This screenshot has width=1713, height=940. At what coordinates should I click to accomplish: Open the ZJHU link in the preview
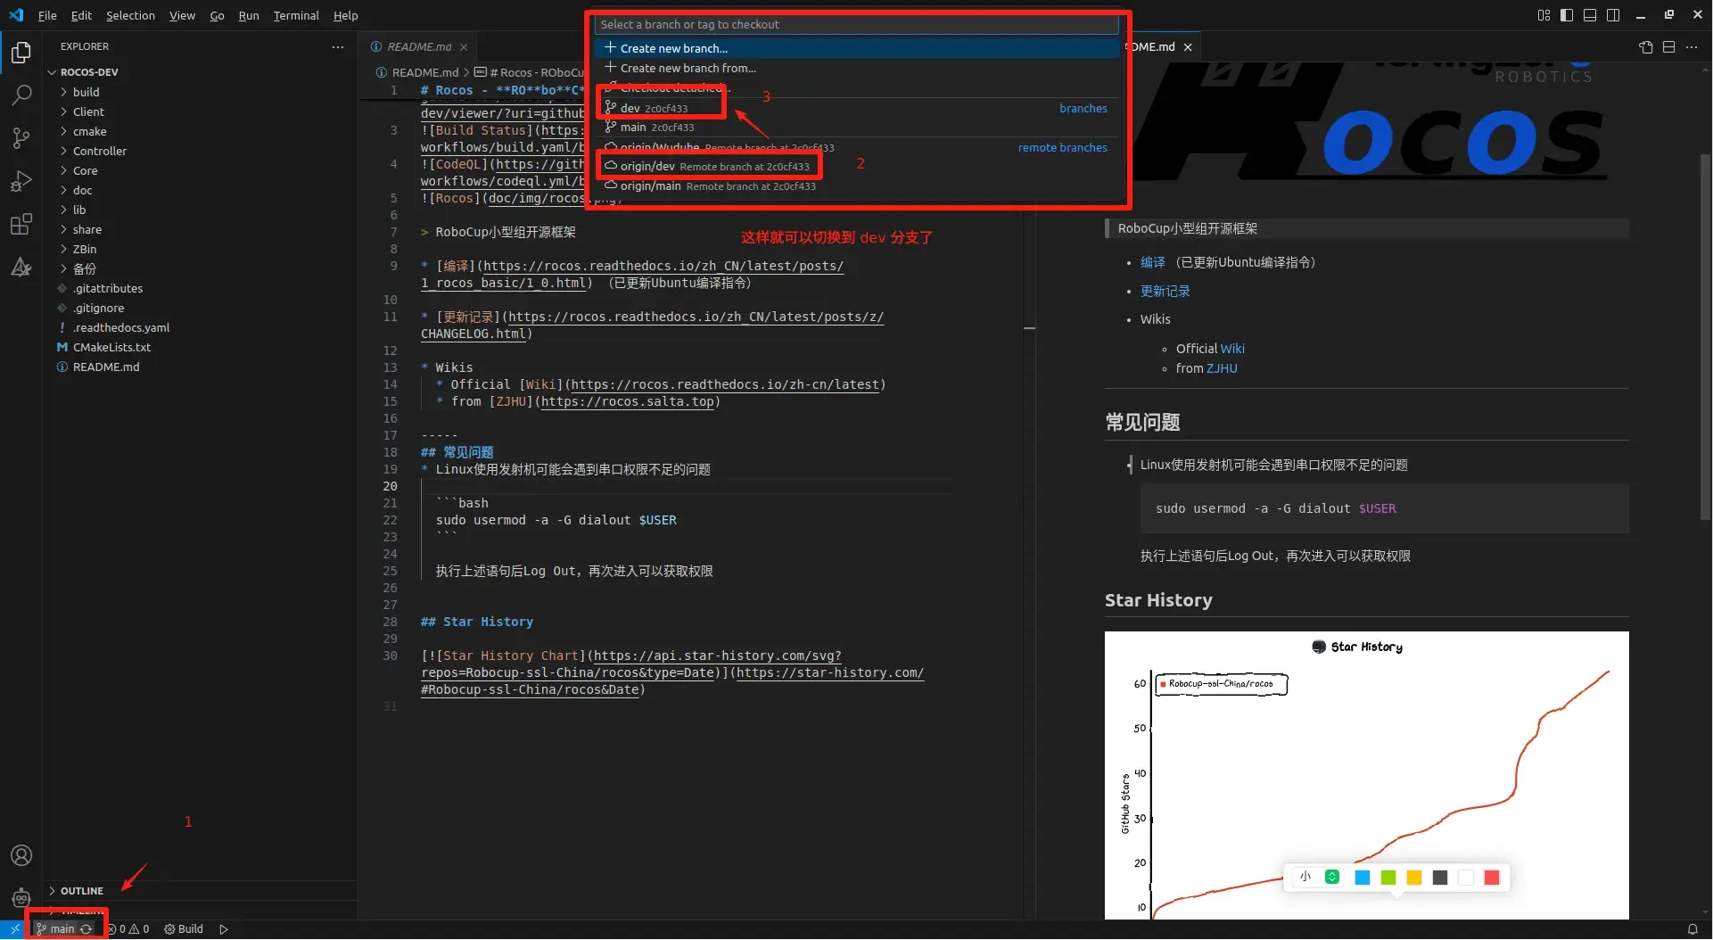[x=1222, y=368]
